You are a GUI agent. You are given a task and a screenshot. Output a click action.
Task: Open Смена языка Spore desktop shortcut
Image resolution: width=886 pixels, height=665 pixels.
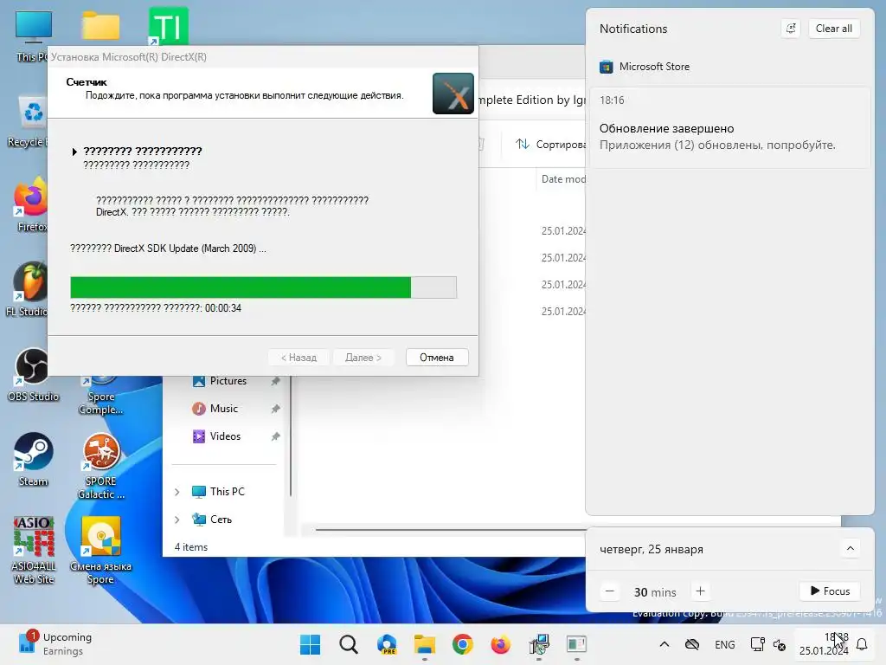click(101, 551)
